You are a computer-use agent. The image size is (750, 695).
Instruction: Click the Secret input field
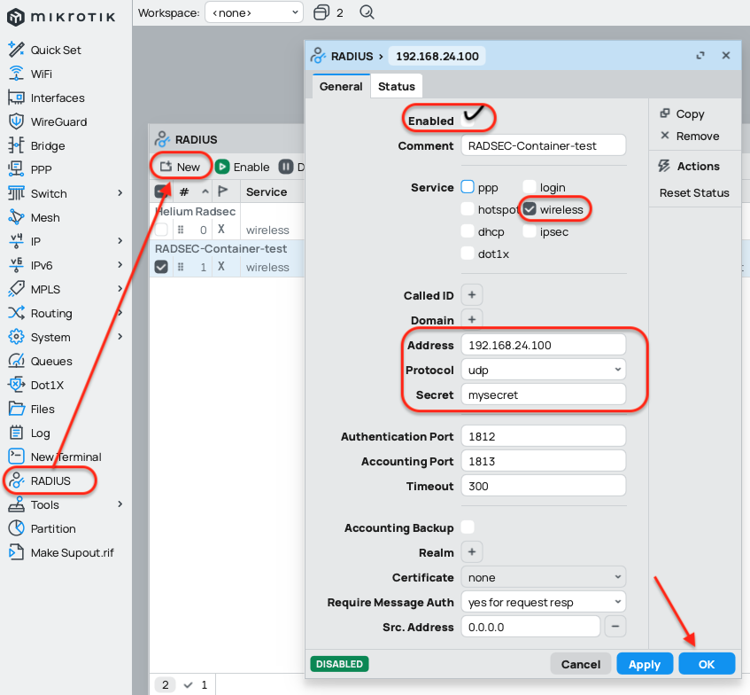[543, 394]
